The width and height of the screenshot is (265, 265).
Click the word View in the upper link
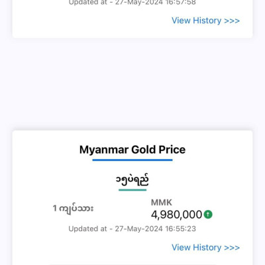coord(181,21)
